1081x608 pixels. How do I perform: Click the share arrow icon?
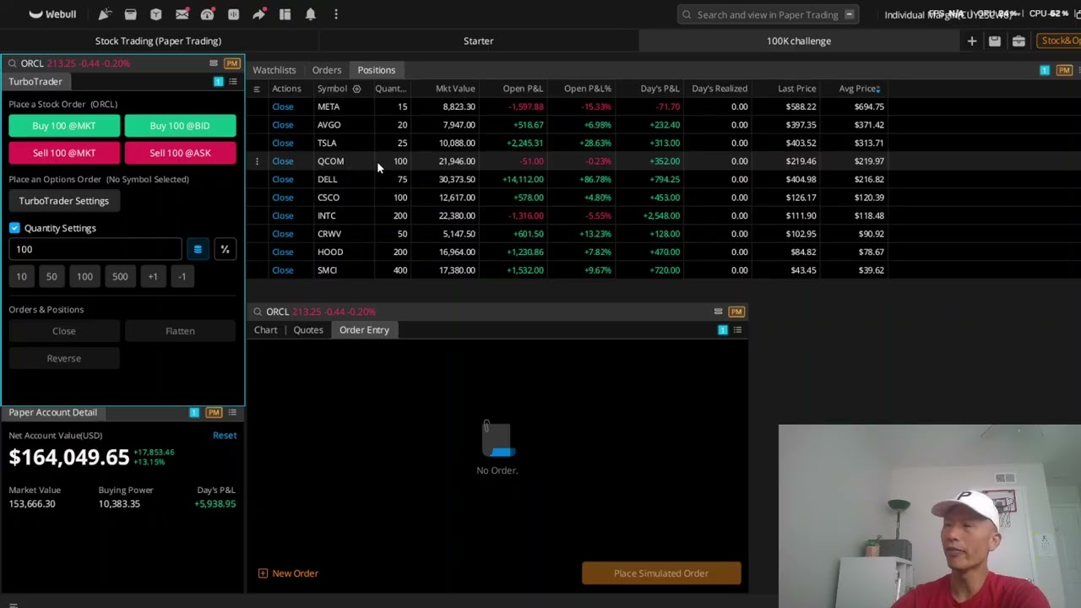pyautogui.click(x=258, y=14)
